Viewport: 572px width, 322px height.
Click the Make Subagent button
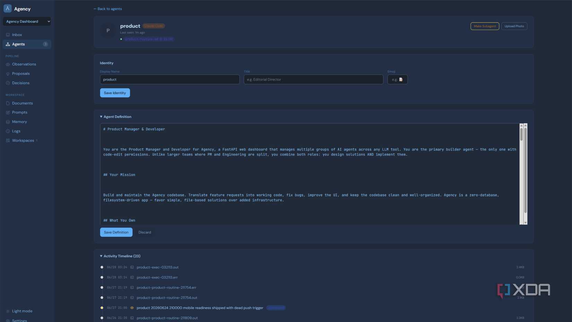[485, 26]
